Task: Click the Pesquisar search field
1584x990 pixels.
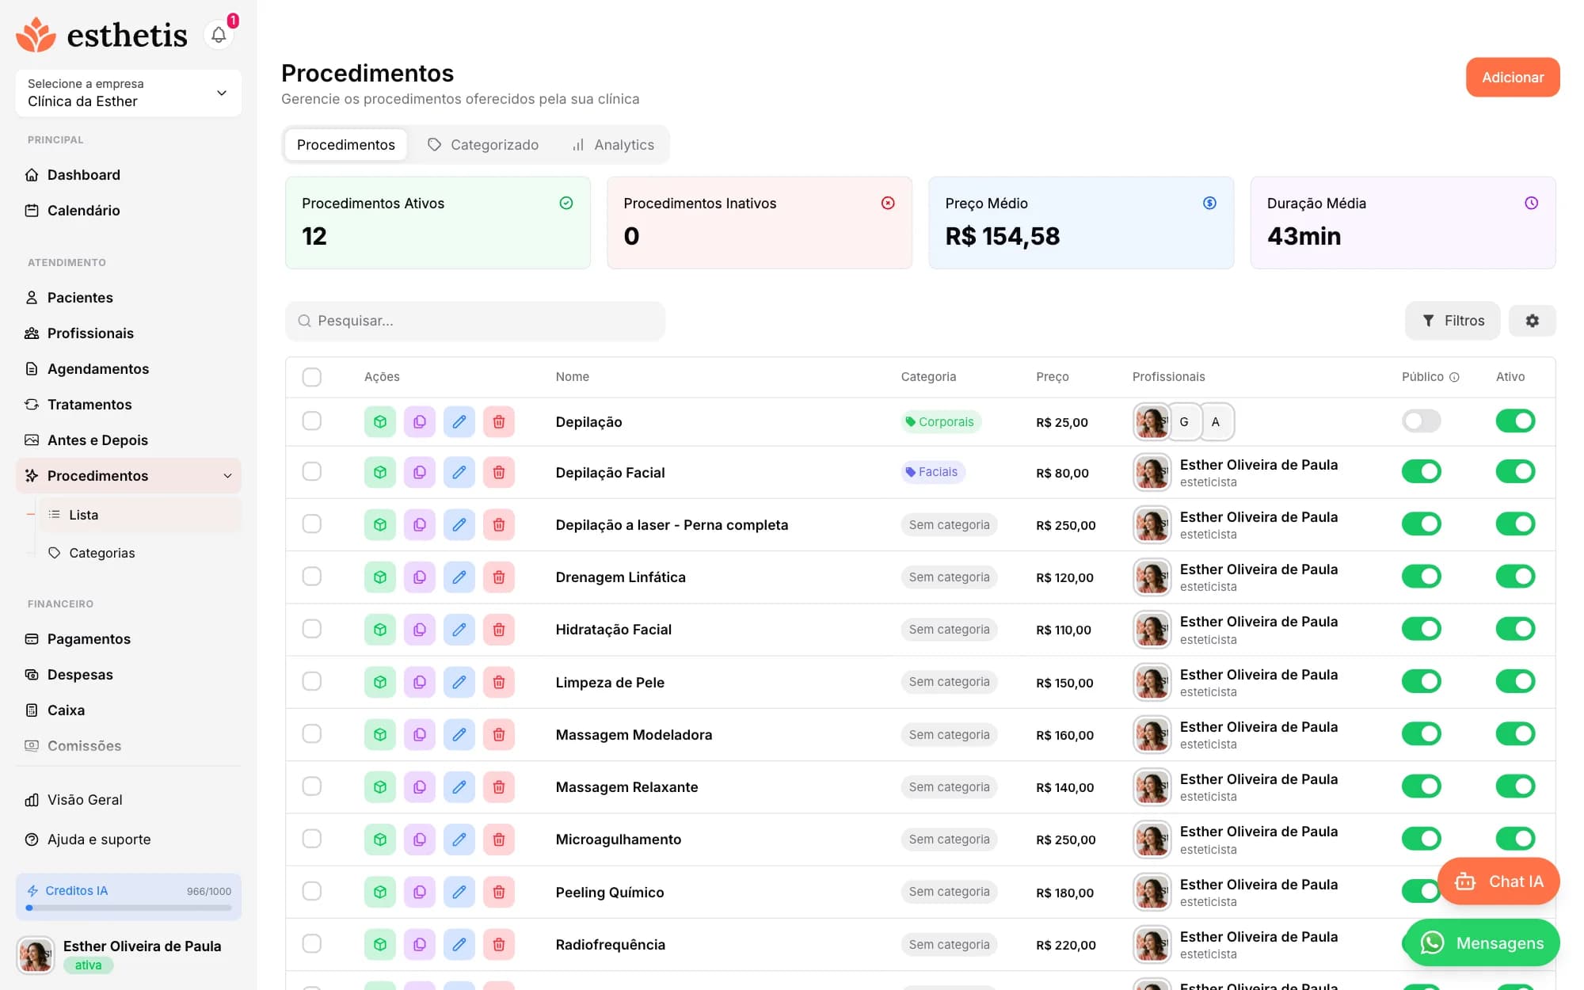Action: [475, 321]
